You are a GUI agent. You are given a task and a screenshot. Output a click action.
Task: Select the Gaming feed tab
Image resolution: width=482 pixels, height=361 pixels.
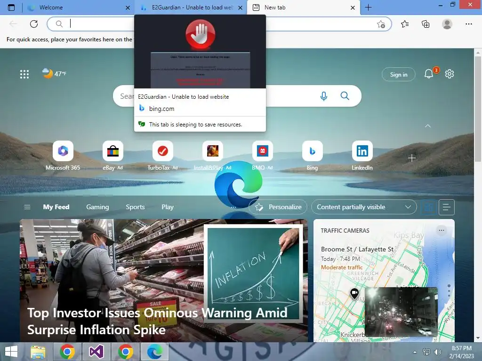97,207
